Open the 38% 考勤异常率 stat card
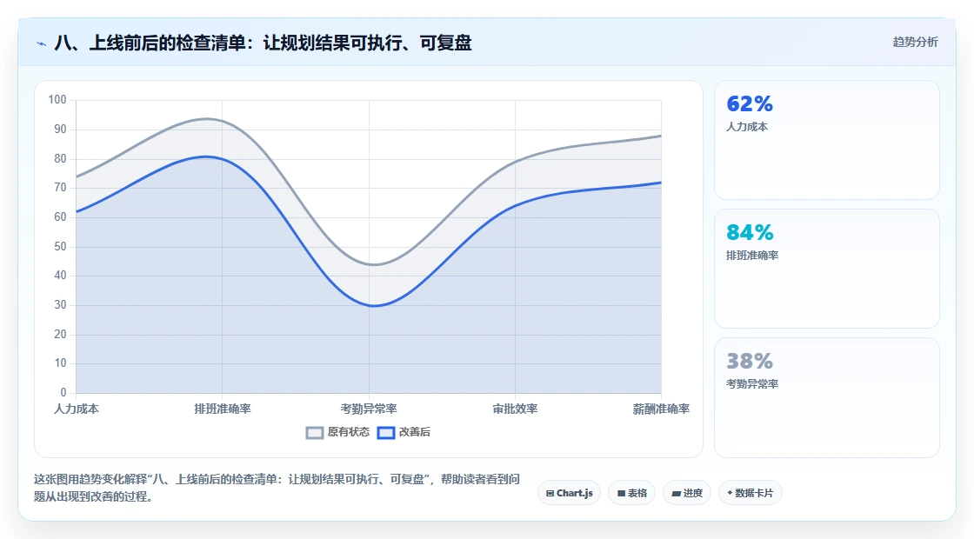 [827, 397]
